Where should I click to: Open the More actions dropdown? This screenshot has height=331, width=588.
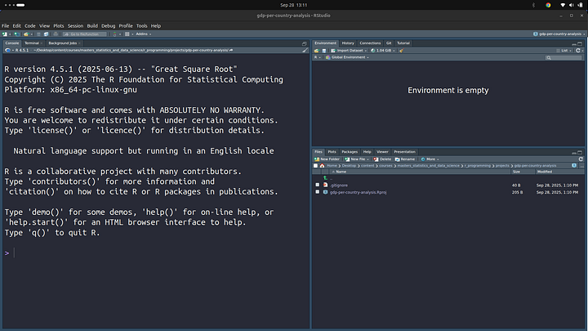pos(430,159)
